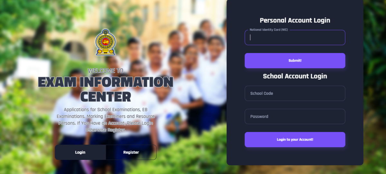Click the Otherwise Register text line
This screenshot has width=386, height=174.
coord(106,130)
